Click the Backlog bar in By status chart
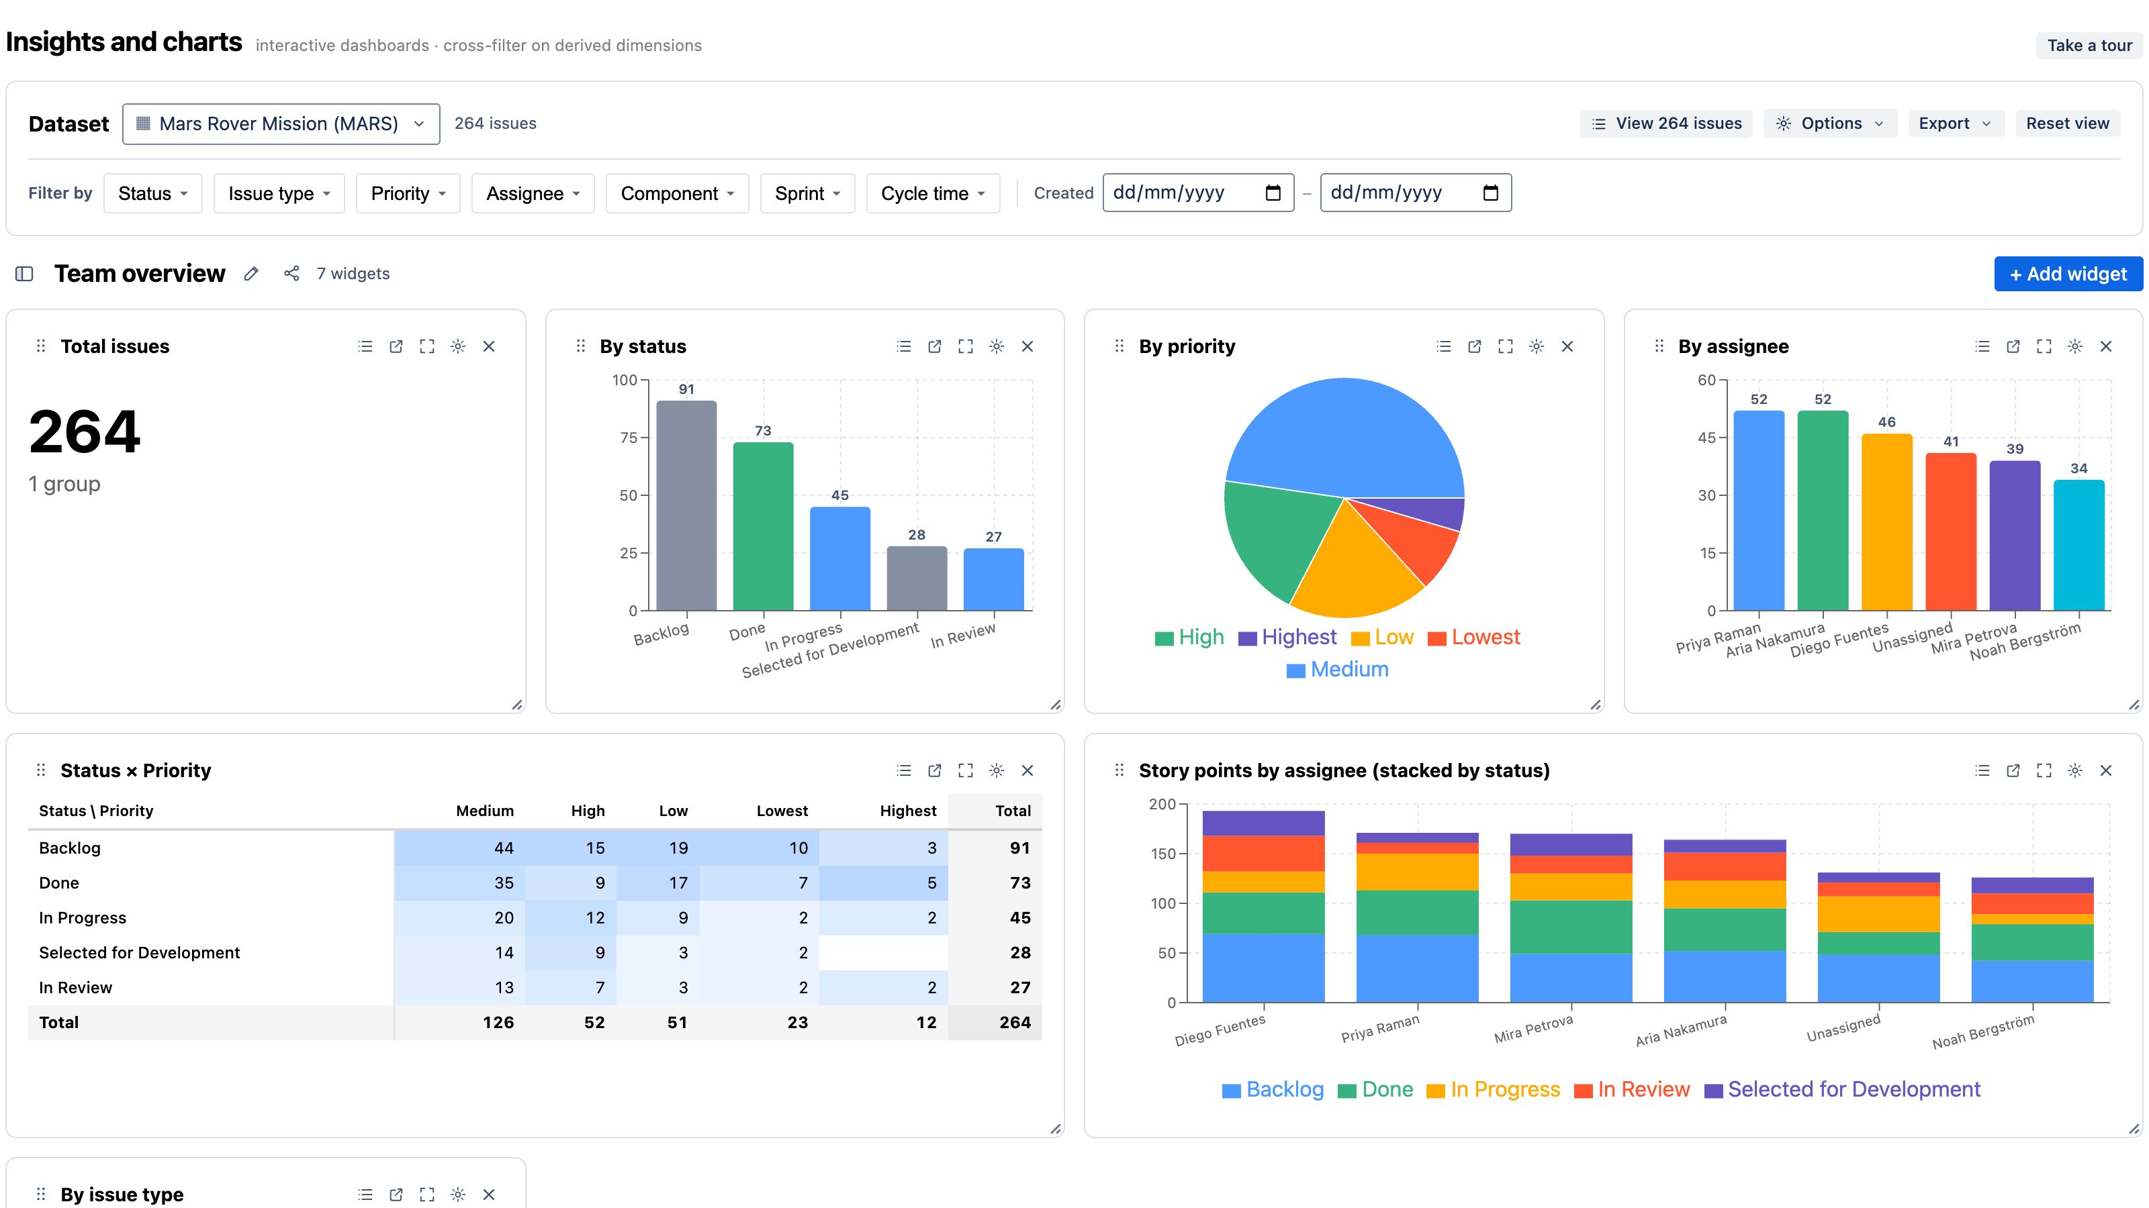Screen dimensions: 2149x1208 click(686, 505)
